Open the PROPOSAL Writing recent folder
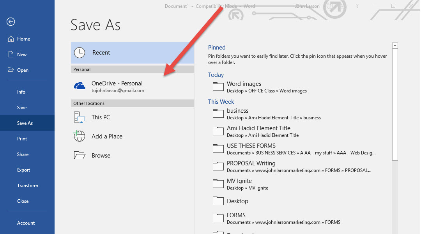421x234 pixels. pyautogui.click(x=251, y=163)
